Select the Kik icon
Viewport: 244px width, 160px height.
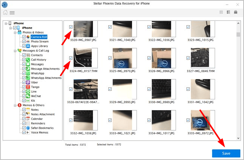tap(28, 101)
